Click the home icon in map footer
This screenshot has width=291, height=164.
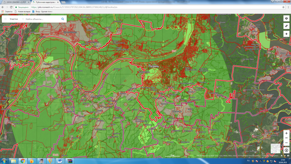tap(282, 156)
